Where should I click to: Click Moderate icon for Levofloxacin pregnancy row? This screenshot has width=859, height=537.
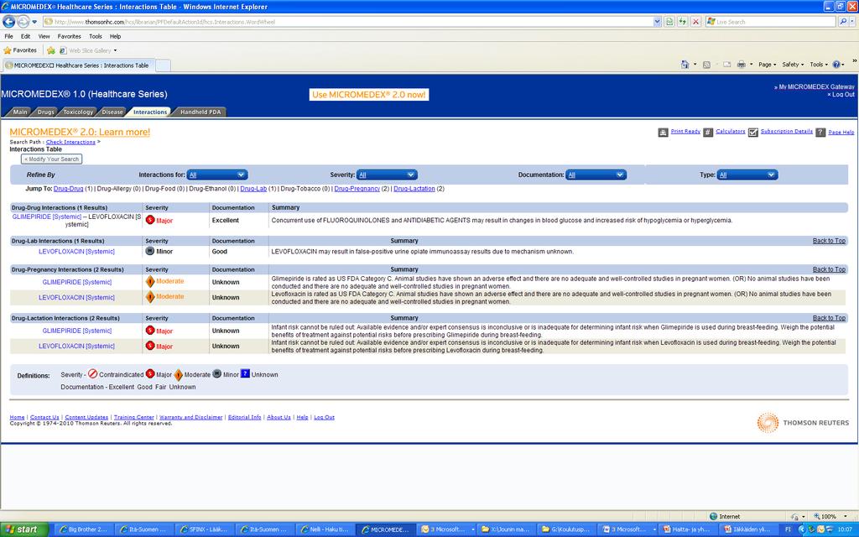point(149,296)
